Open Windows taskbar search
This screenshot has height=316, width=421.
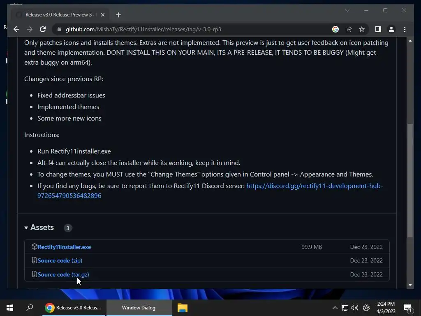tap(30, 308)
